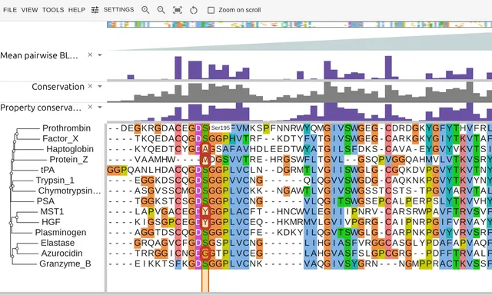Close the Property conservation track
Screen dimensions: 492x295
pos(90,107)
